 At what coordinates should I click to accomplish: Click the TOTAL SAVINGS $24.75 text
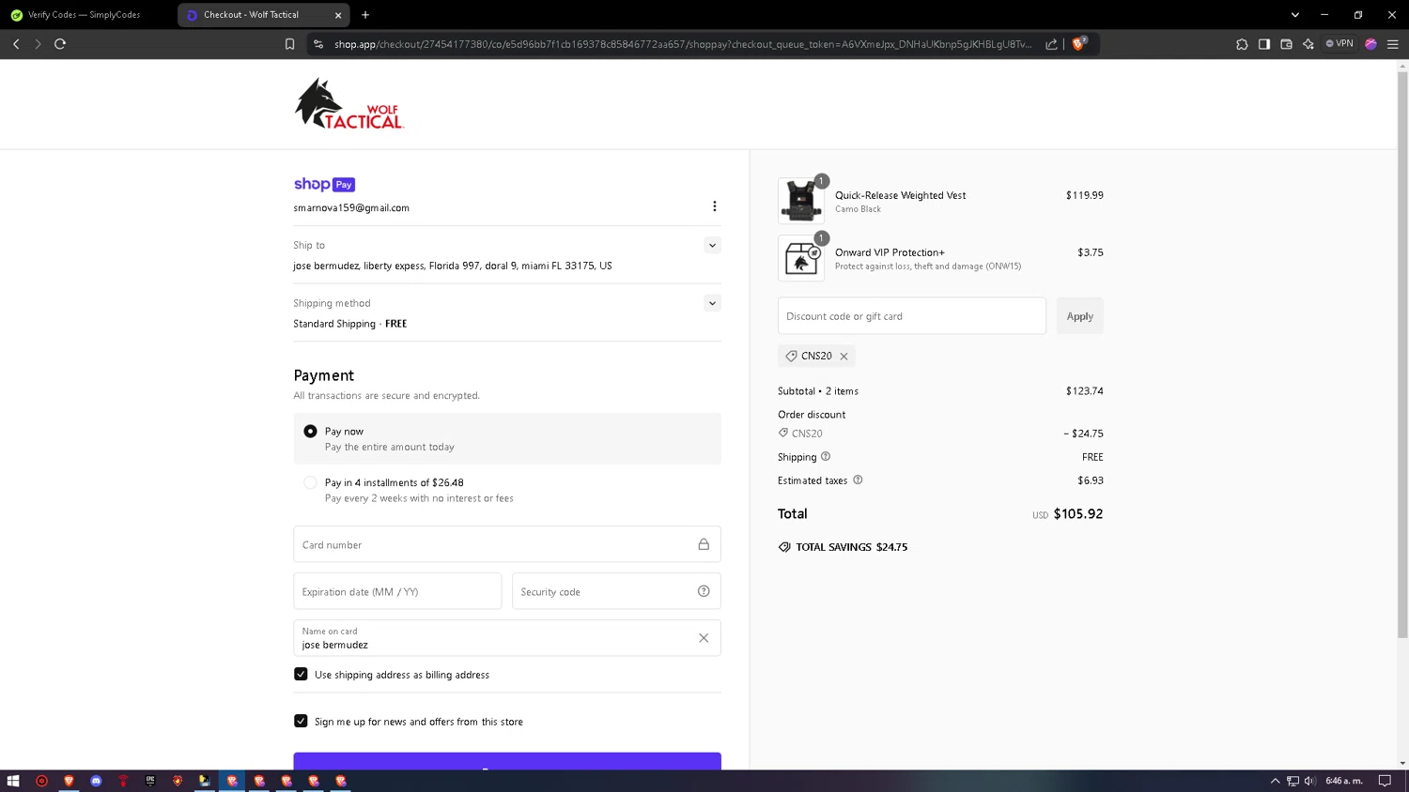(x=851, y=547)
